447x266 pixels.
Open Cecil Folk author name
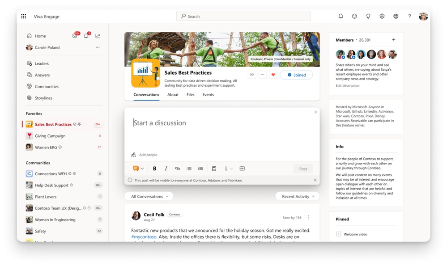pos(154,215)
